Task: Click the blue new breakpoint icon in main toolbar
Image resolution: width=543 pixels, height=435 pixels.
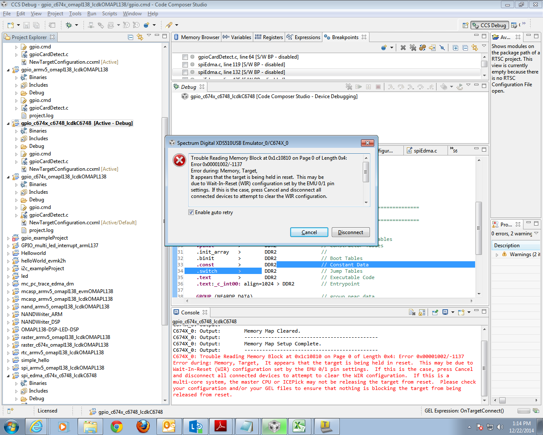Action: coord(146,25)
